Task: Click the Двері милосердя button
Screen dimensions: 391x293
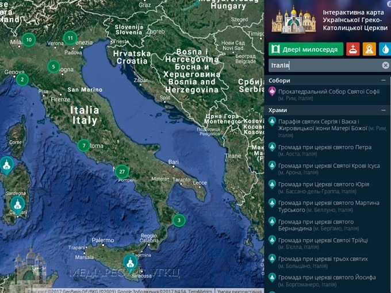Action: (x=306, y=49)
